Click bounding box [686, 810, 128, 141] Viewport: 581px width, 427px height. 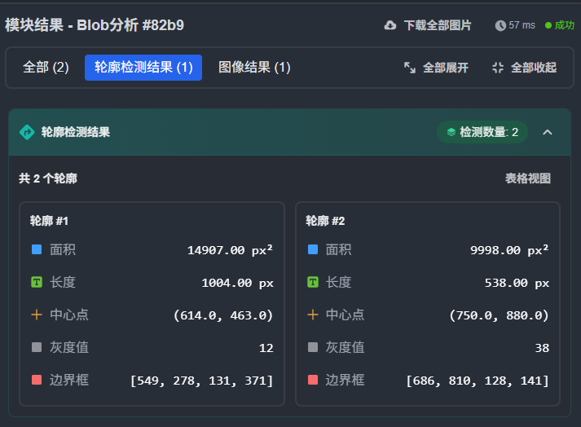point(478,381)
